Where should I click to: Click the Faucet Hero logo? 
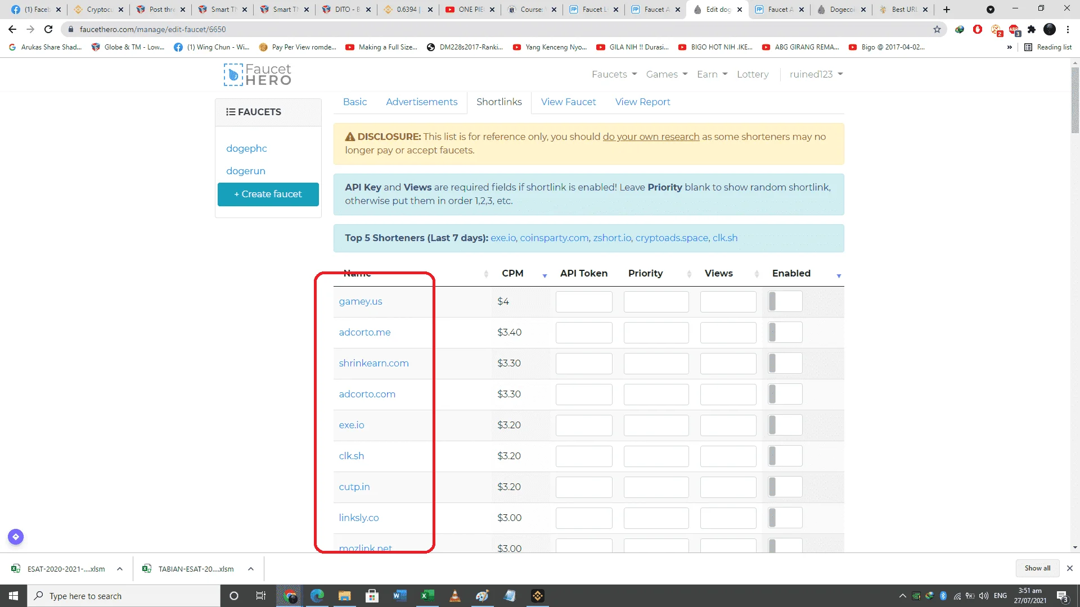(258, 74)
